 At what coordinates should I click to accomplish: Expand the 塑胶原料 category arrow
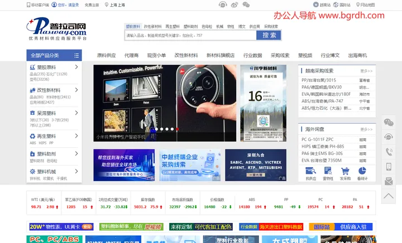(76, 67)
